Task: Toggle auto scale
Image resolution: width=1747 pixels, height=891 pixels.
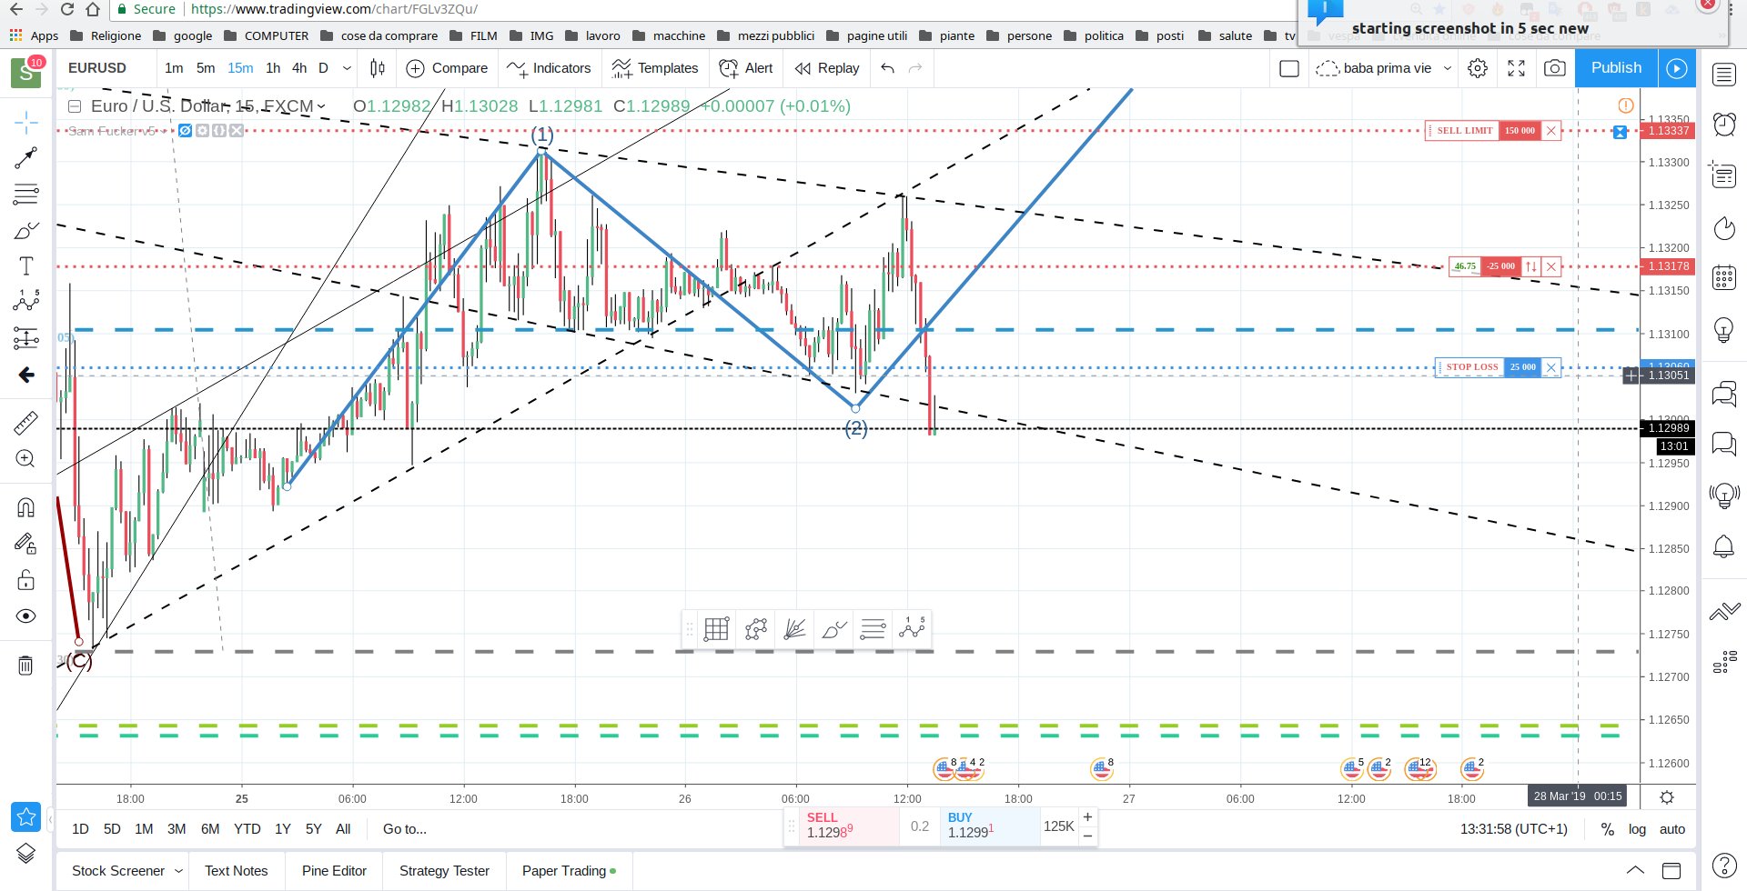Action: [1672, 829]
